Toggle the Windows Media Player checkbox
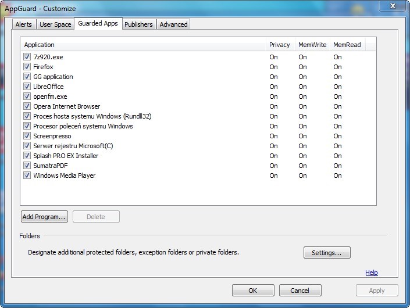 [27, 176]
